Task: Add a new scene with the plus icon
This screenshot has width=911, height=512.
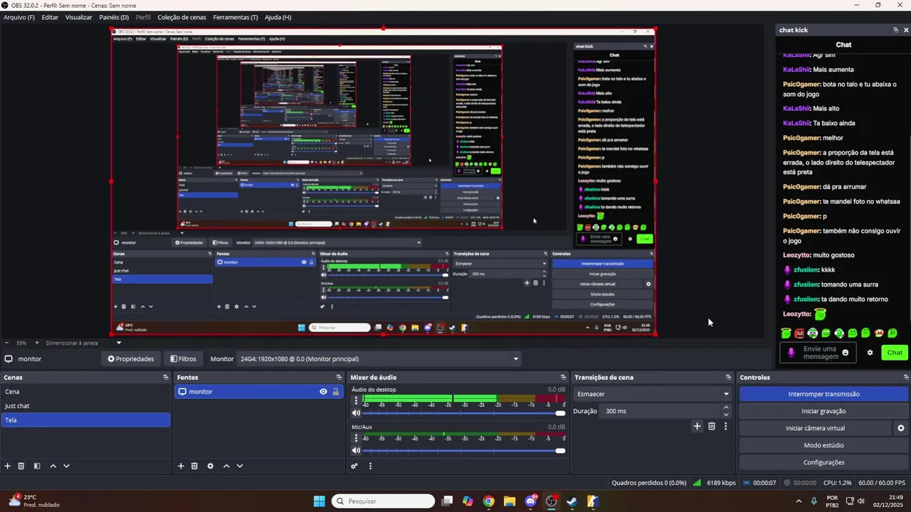Action: [8, 466]
